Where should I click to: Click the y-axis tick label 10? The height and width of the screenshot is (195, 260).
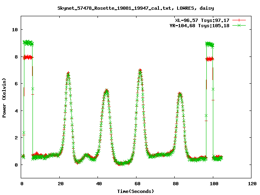[15, 30]
